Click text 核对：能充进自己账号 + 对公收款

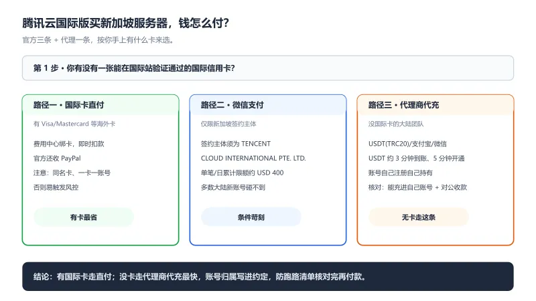[417, 187]
